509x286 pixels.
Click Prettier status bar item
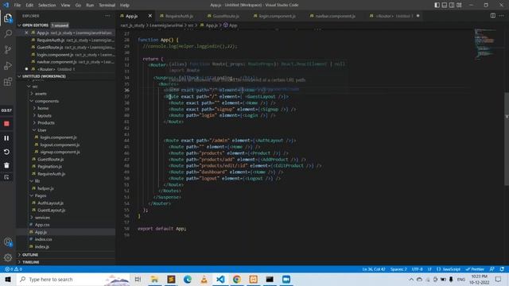click(475, 269)
